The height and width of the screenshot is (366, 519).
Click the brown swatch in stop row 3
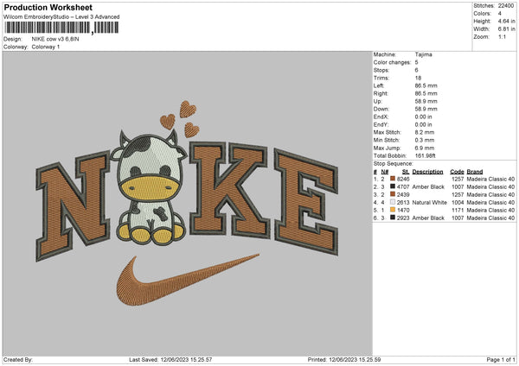pyautogui.click(x=393, y=194)
